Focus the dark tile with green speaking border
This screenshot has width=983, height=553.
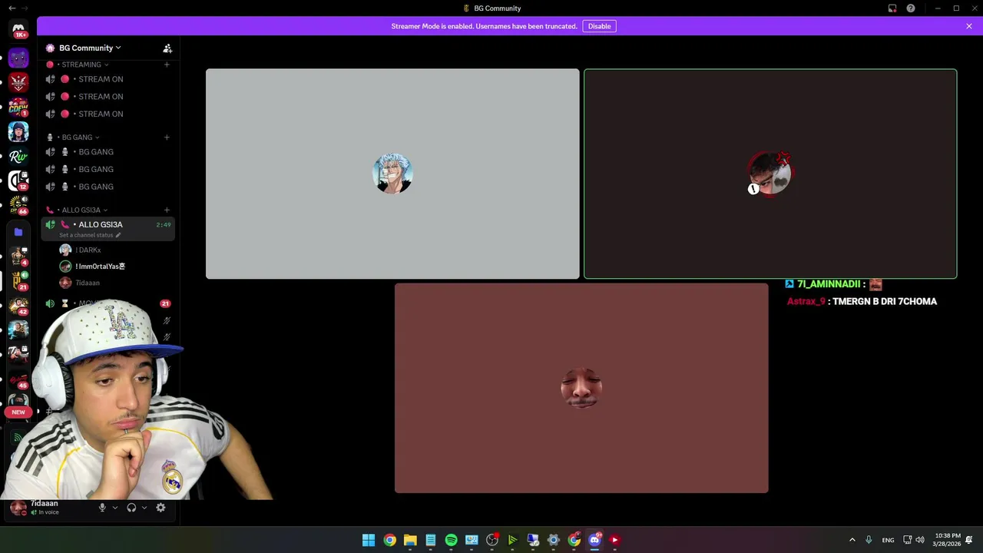pyautogui.click(x=770, y=174)
